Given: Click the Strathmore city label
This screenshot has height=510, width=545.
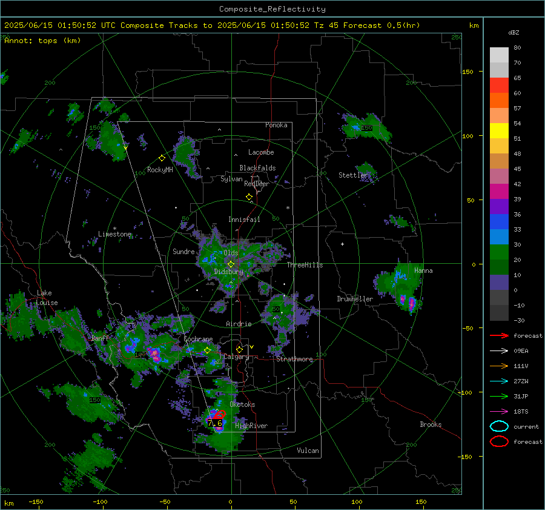Looking at the screenshot, I should click(294, 359).
